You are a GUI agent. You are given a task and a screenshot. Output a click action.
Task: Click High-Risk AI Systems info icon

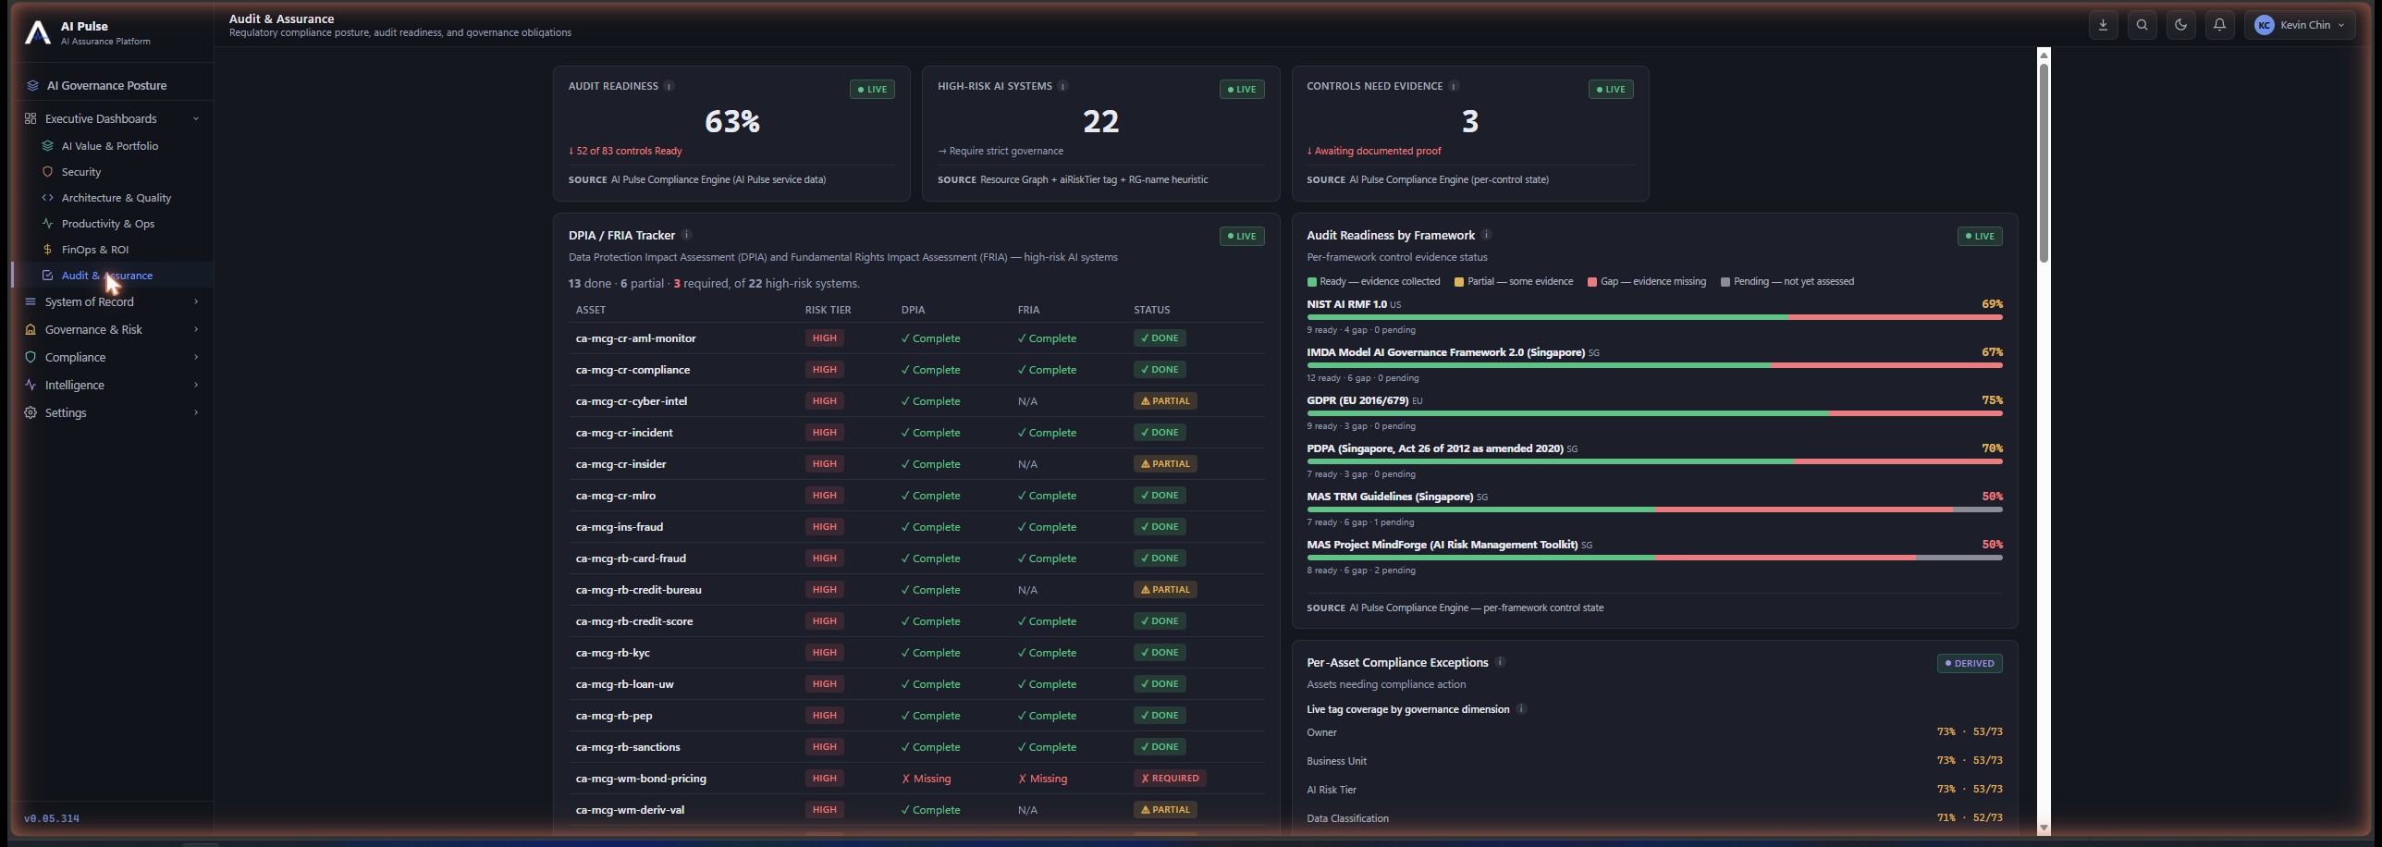(1062, 86)
